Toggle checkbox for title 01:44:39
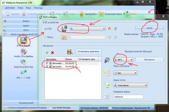 pos(47,66)
